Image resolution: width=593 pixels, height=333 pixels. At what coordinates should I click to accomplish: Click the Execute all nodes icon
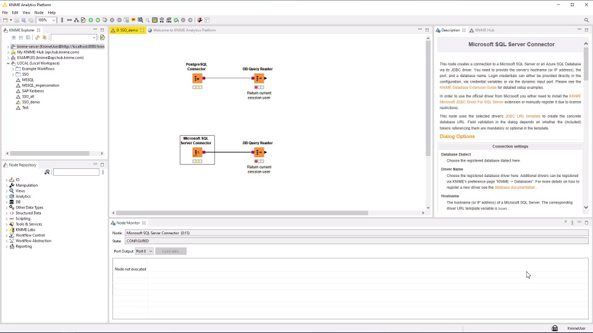[98, 20]
